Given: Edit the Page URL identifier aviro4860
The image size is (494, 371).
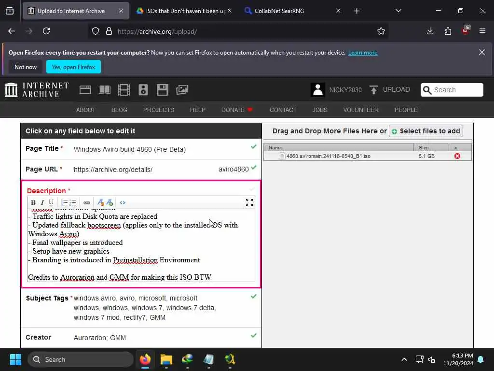Looking at the screenshot, I should tap(233, 170).
